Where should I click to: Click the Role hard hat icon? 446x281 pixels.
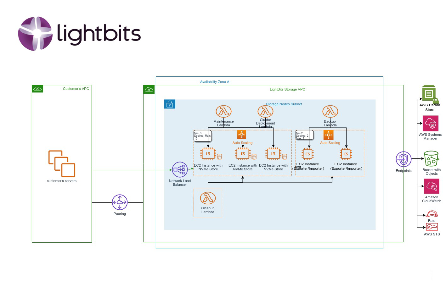(432, 214)
